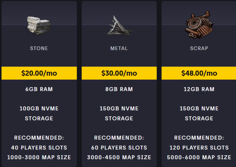Screen dimensions: 236x167
Task: Click the 6GB RAM text
Action: coord(39,89)
